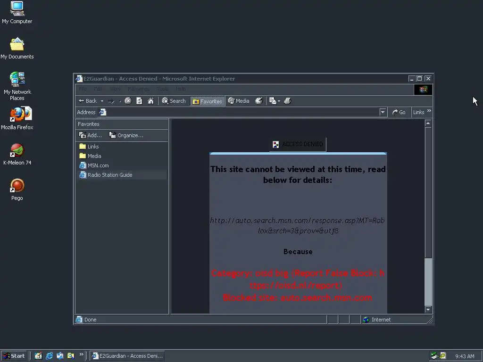Click the Windows logo throbber icon
Screen dimensions: 483x362
[423, 90]
